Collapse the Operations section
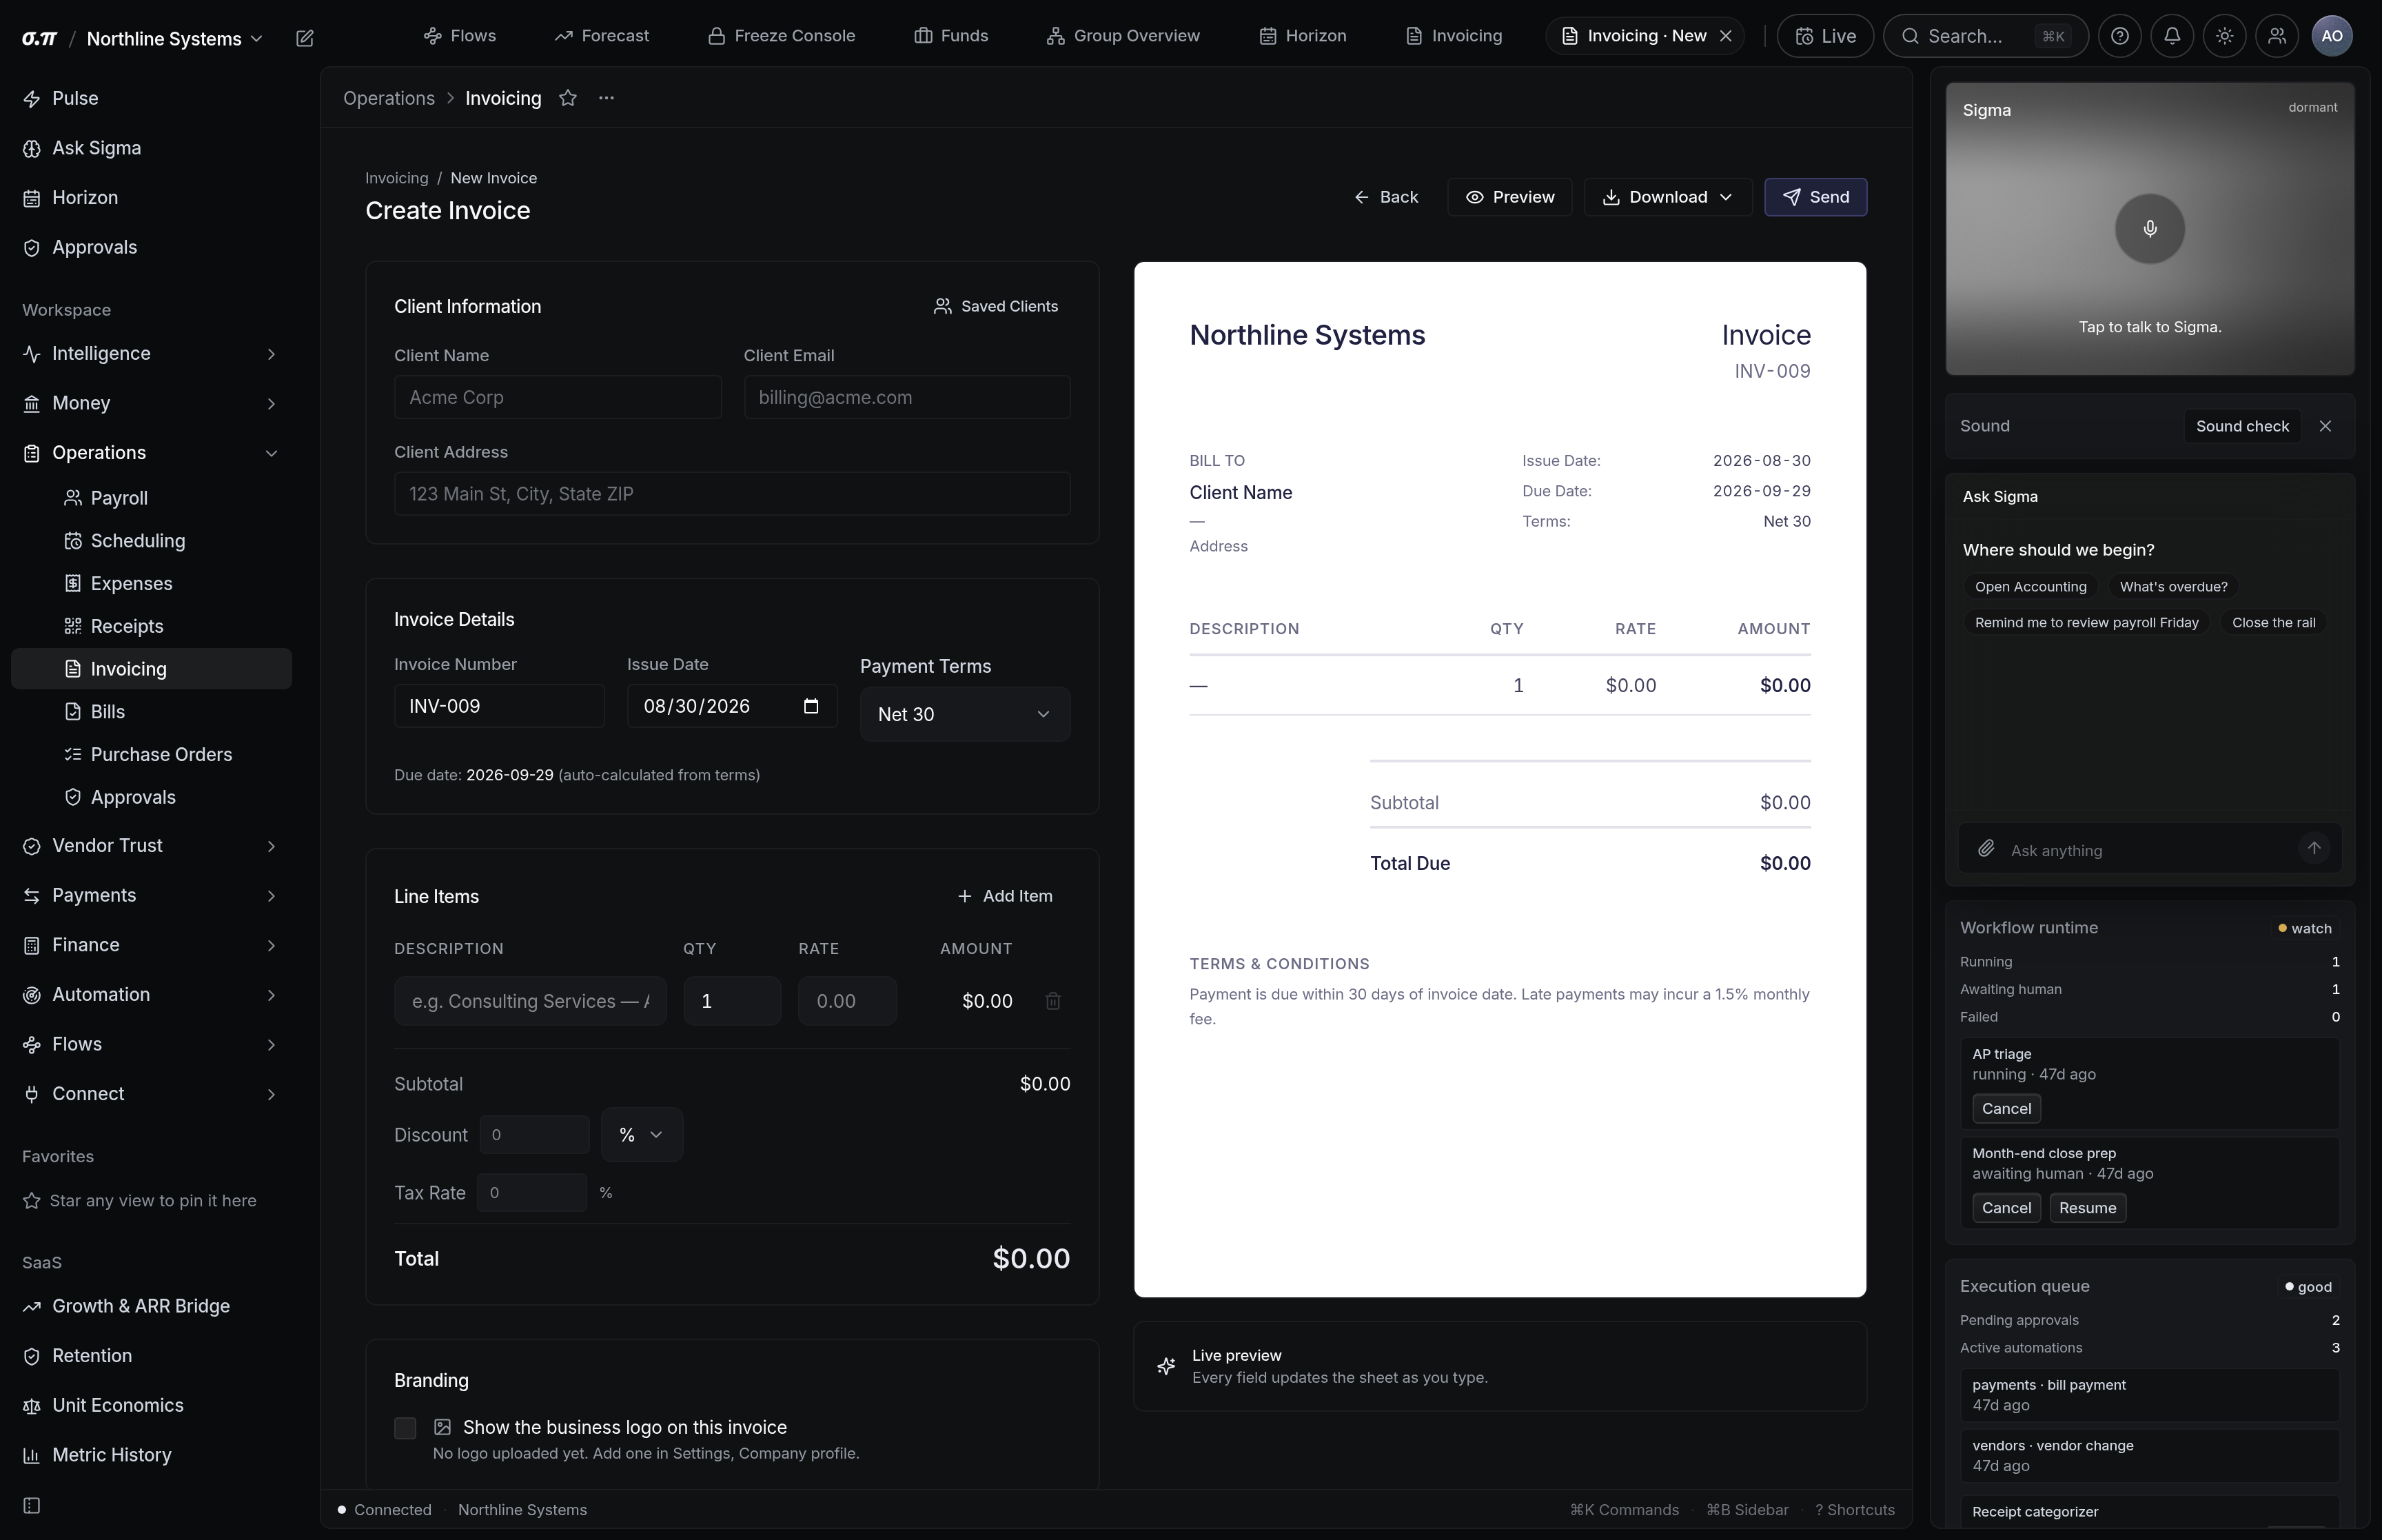 click(x=150, y=453)
